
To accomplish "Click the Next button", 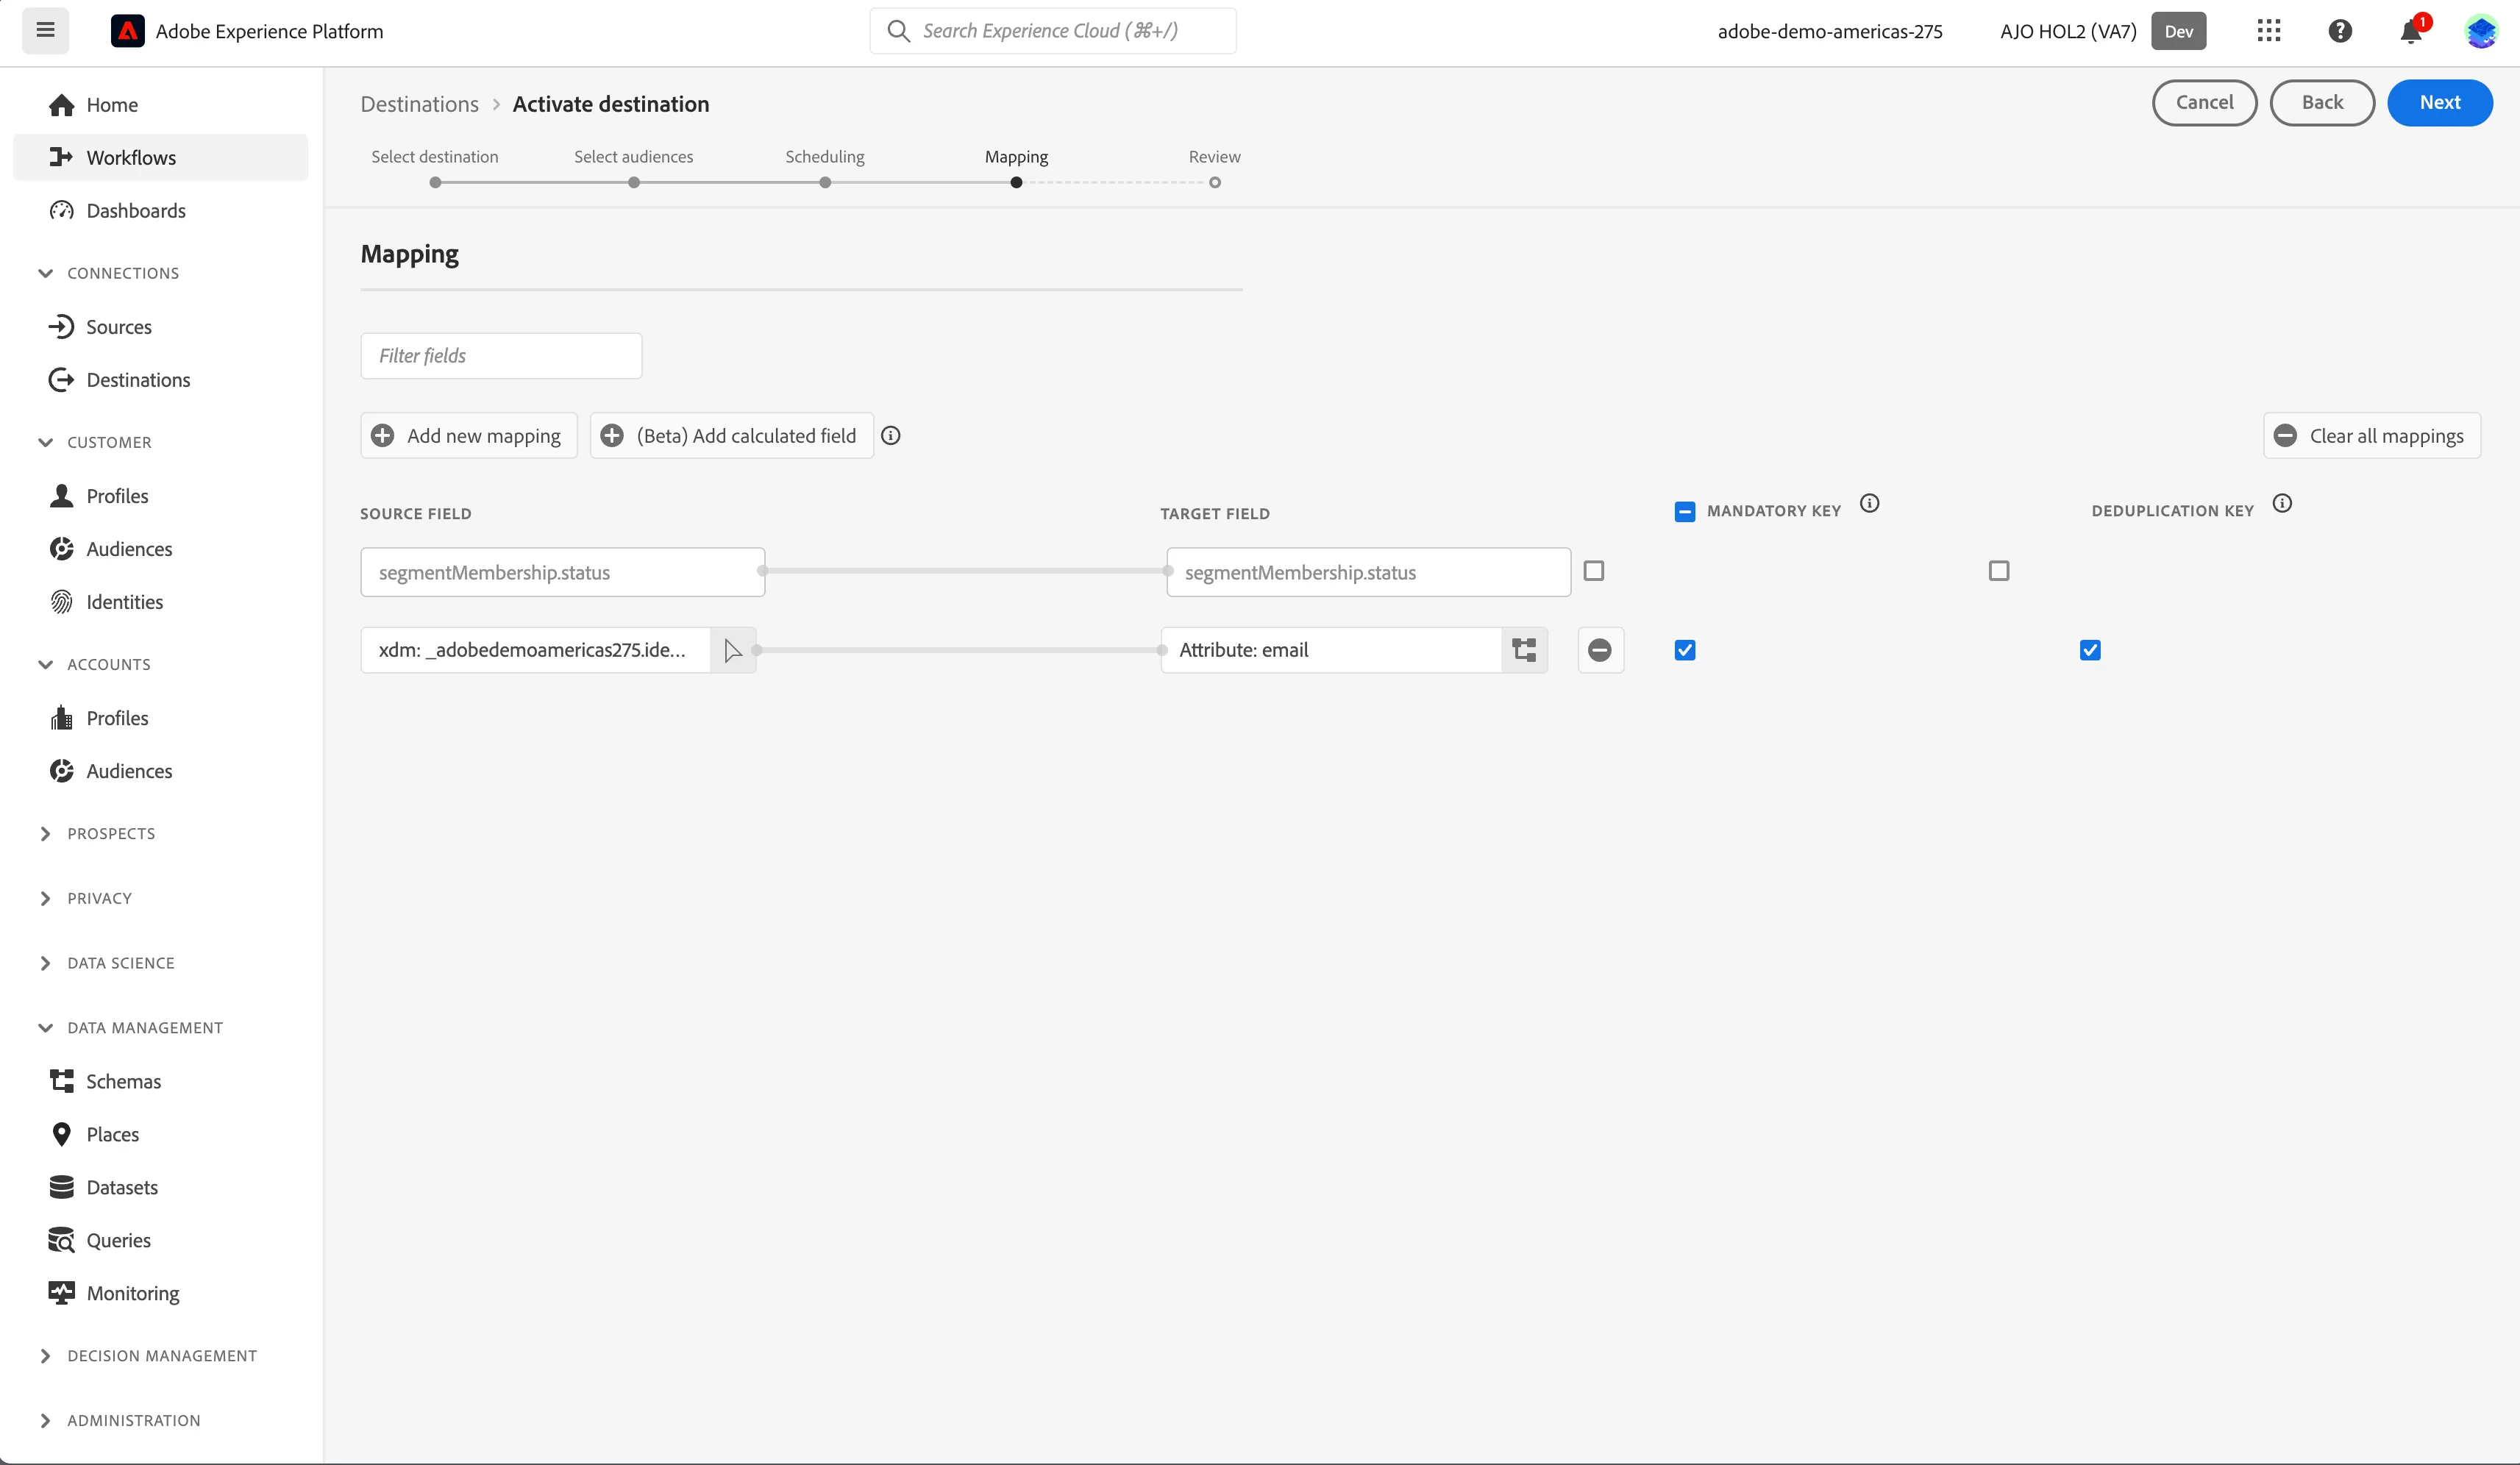I will (2440, 103).
